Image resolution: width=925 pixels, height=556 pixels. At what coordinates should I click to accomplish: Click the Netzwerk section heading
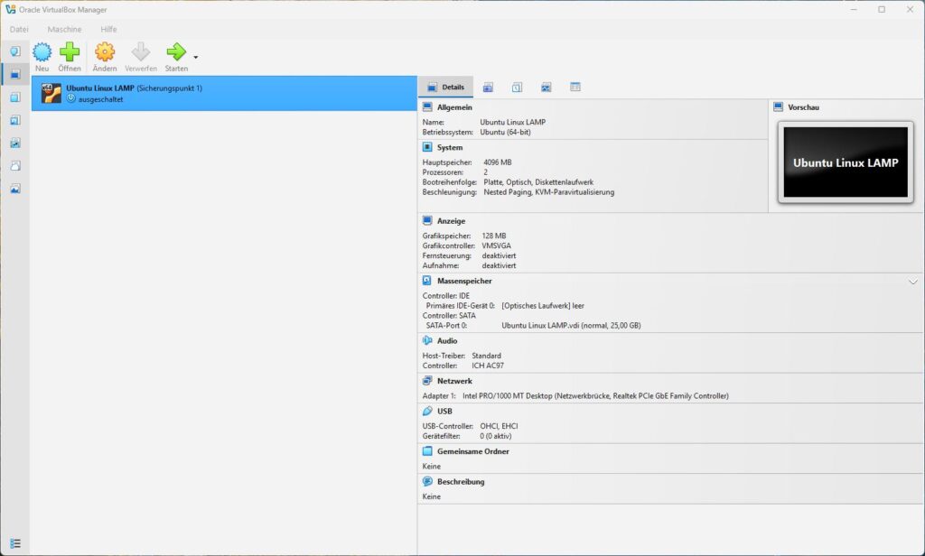tap(454, 381)
